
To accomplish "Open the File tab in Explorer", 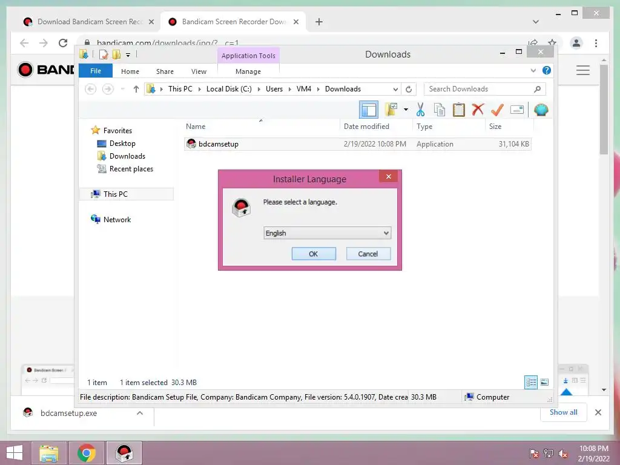I will pyautogui.click(x=96, y=71).
